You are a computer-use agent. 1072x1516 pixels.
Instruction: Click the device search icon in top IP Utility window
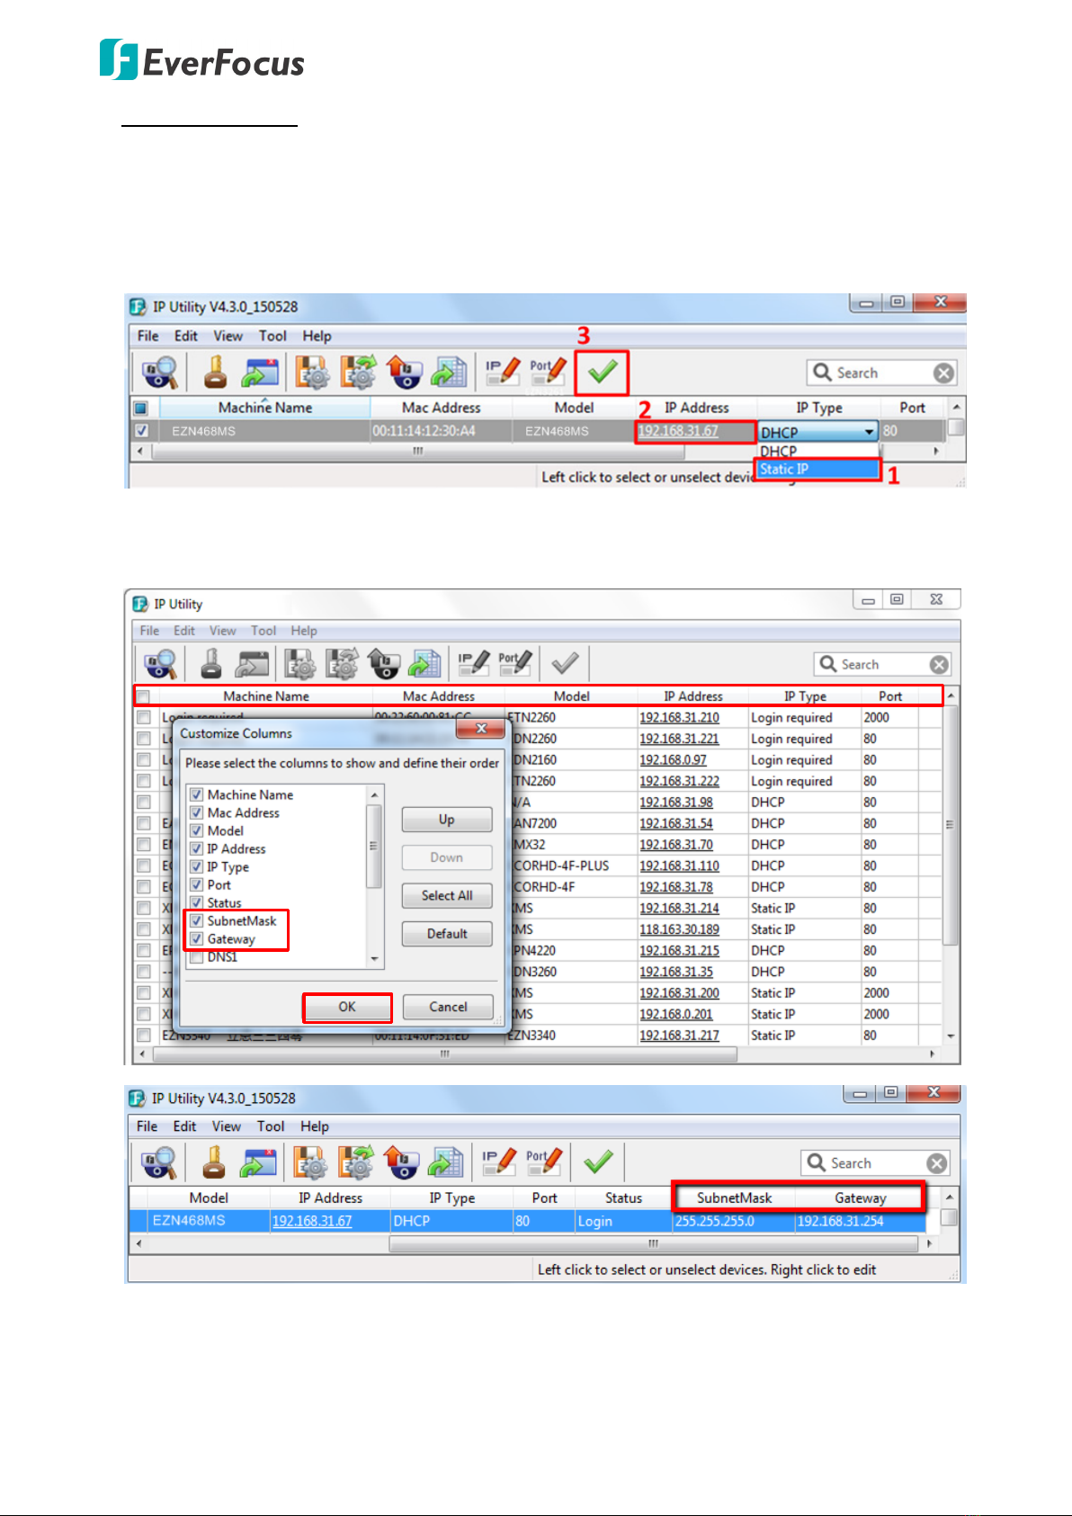160,372
